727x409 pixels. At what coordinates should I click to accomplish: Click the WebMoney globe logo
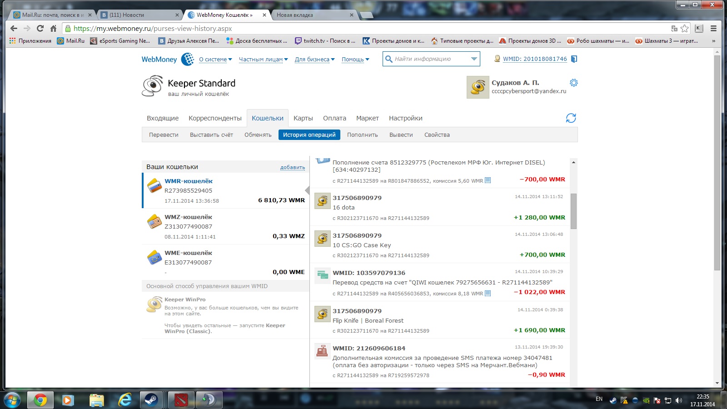(187, 59)
